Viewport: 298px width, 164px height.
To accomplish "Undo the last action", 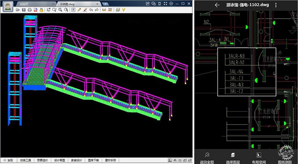I will [x=91, y=10].
